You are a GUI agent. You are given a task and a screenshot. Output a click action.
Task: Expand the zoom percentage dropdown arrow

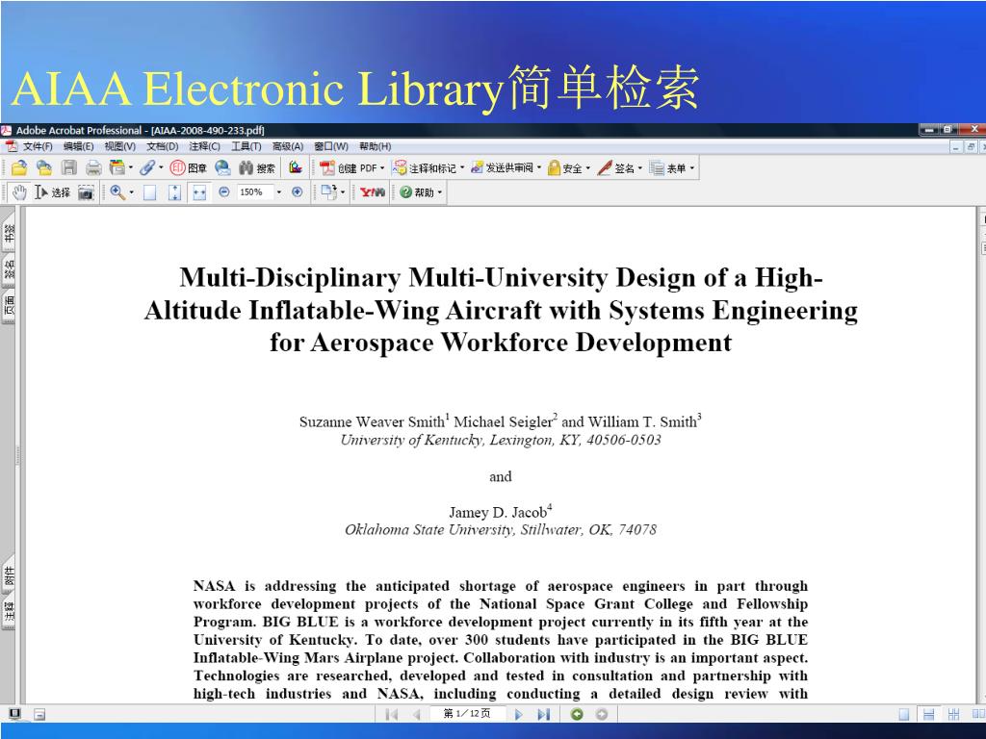coord(278,192)
